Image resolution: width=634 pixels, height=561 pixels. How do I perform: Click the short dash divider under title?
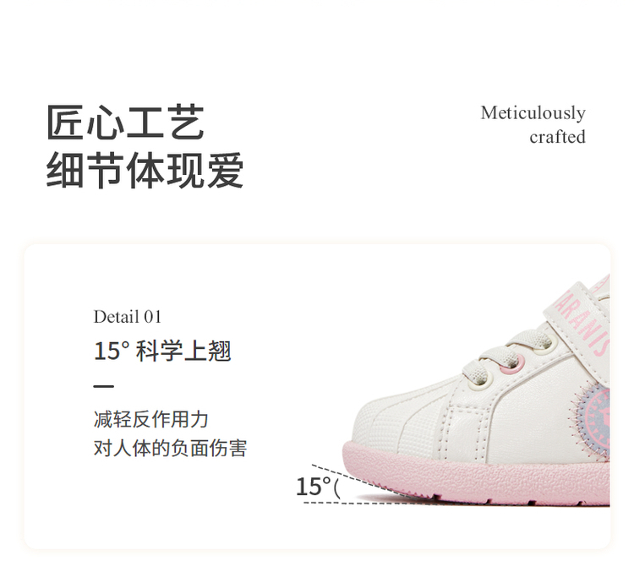point(103,386)
